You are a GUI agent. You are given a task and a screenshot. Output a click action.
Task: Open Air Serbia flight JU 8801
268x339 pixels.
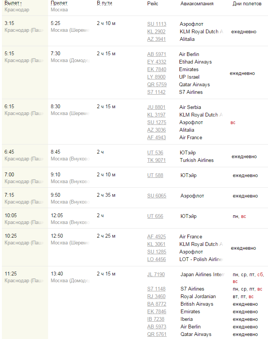[156, 107]
